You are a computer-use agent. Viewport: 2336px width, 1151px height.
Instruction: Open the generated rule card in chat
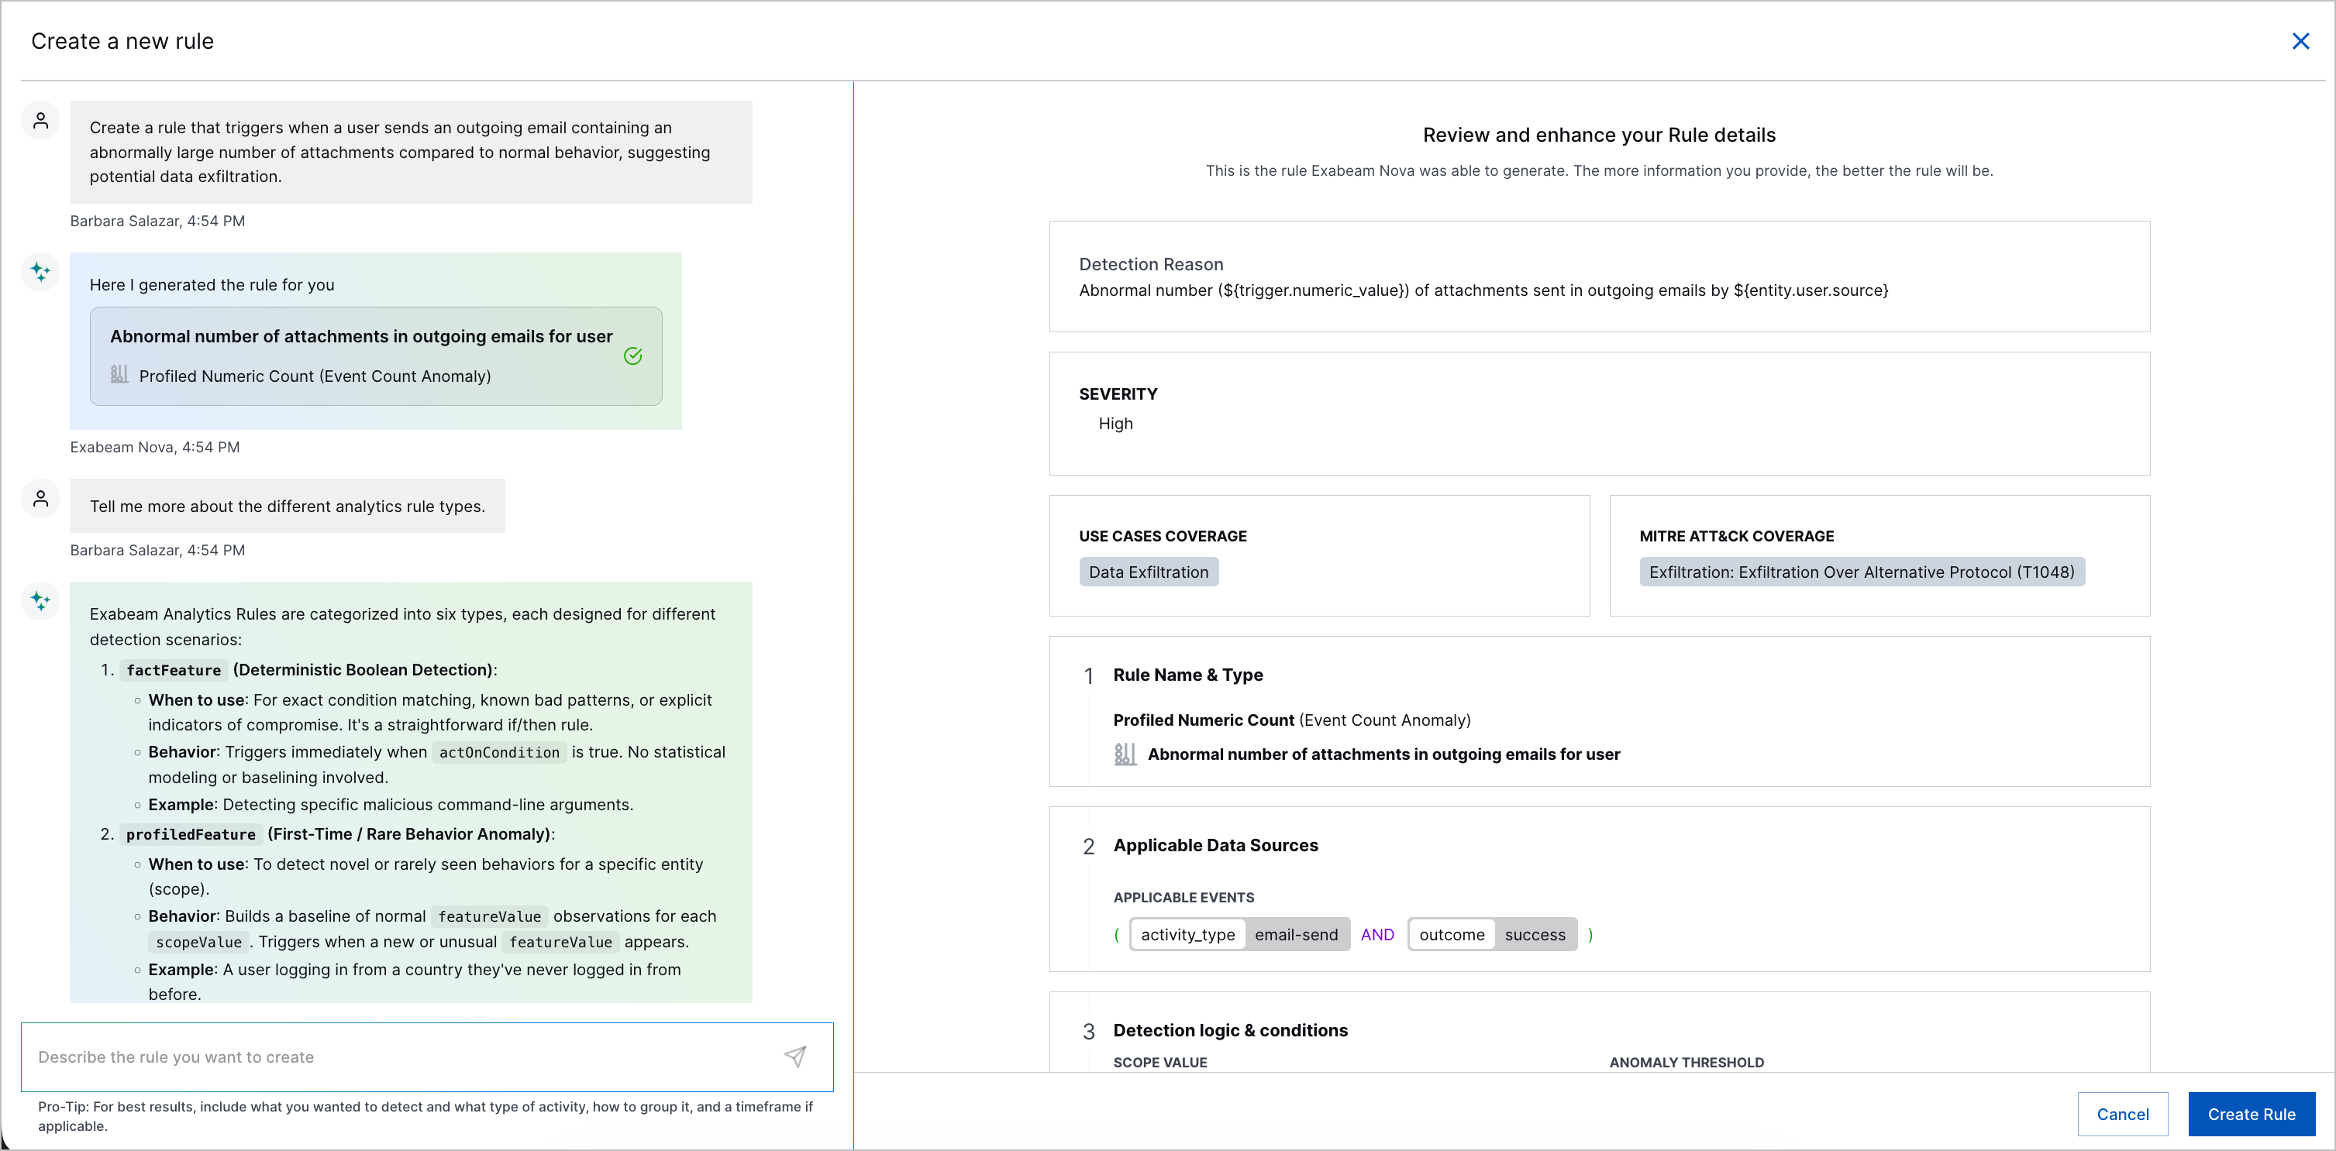coord(375,356)
